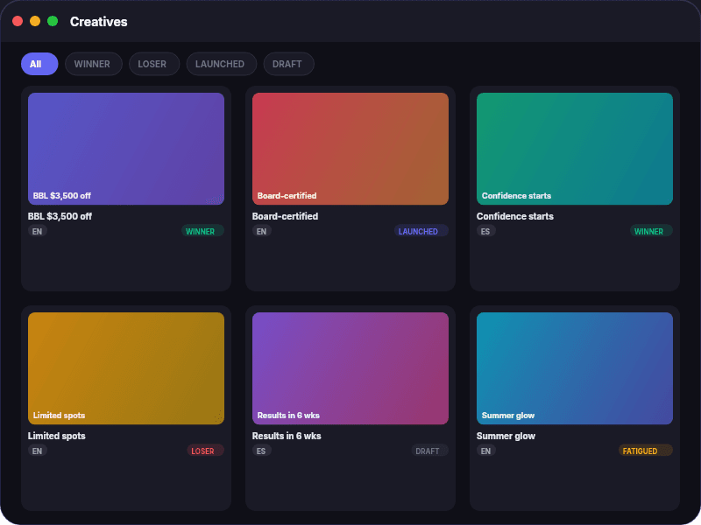
Task: Show only LAUNCHED creatives
Action: (x=222, y=64)
